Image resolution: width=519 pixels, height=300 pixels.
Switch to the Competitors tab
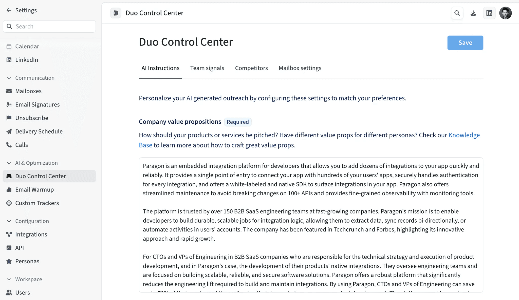pos(251,68)
